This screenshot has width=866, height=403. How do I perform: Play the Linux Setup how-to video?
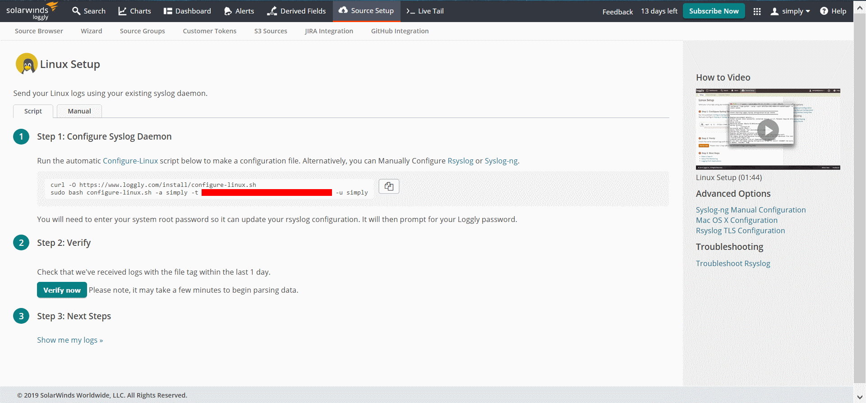coord(768,130)
